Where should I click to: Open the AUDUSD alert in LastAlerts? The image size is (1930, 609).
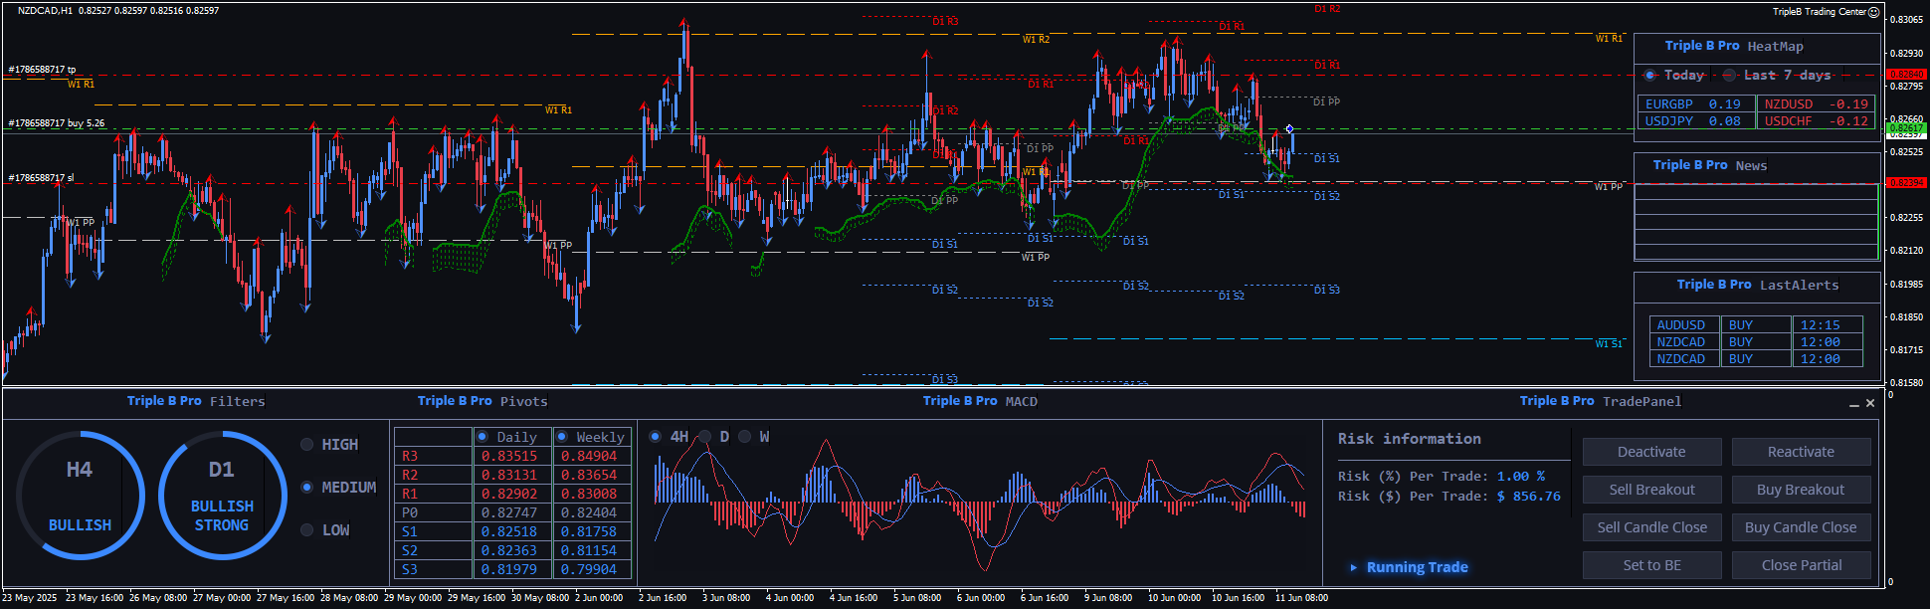pos(1680,325)
